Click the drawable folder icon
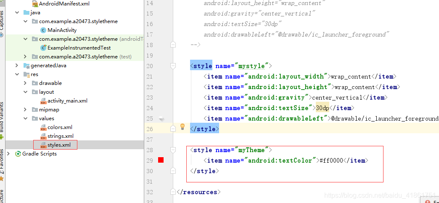Screen dimensions: 439x203 (35, 83)
